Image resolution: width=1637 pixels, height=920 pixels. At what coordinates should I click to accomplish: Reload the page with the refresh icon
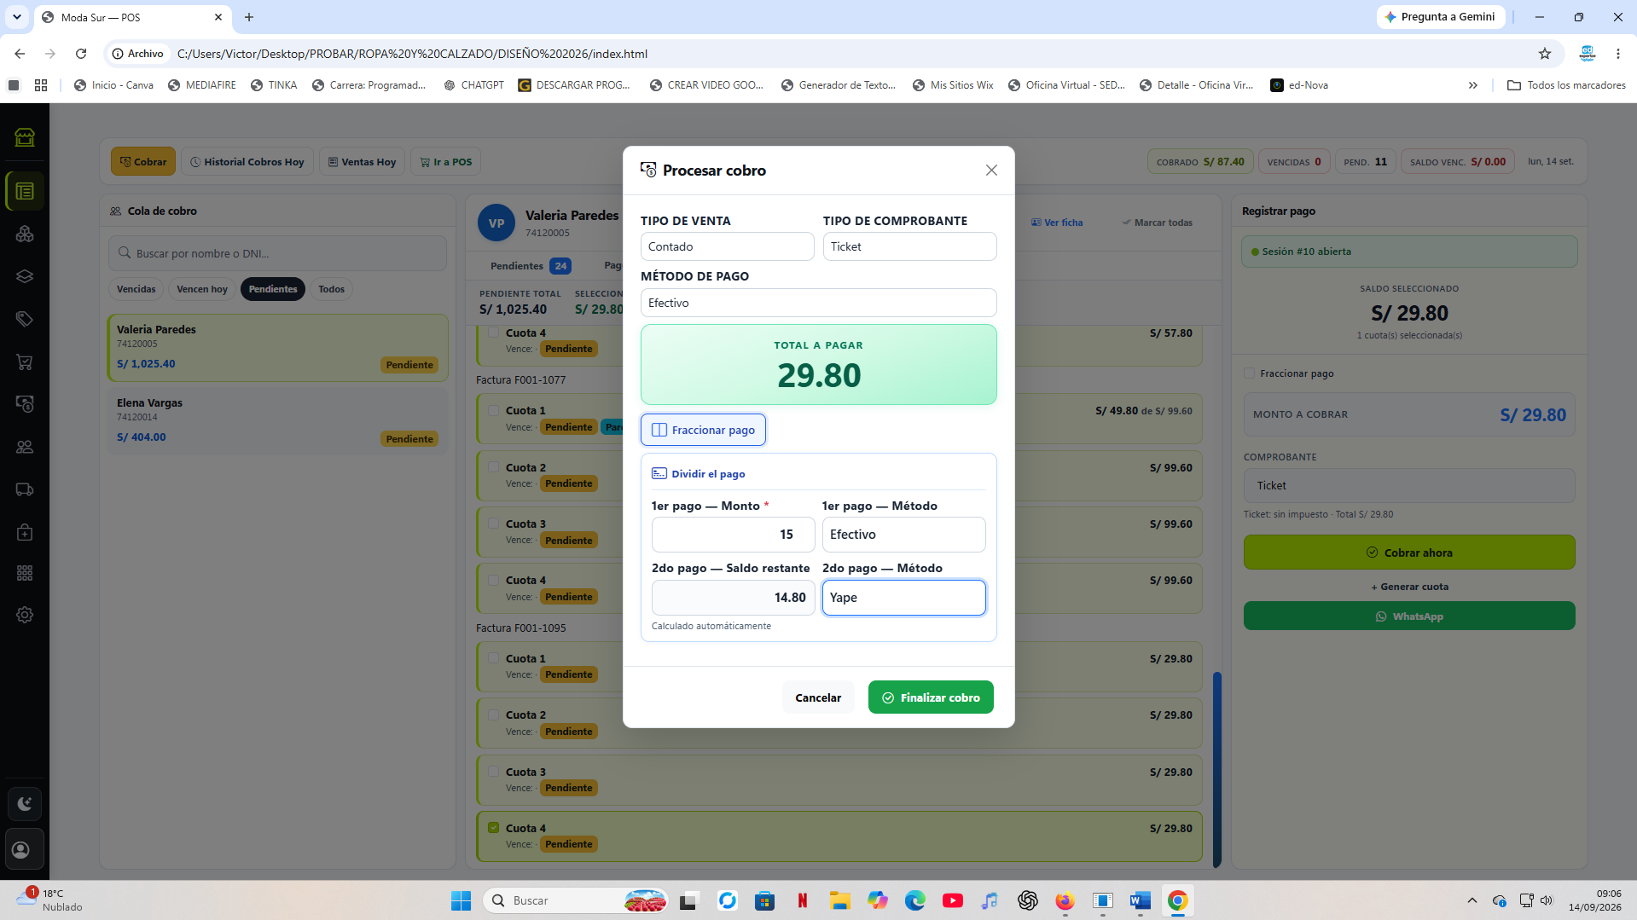pos(81,54)
